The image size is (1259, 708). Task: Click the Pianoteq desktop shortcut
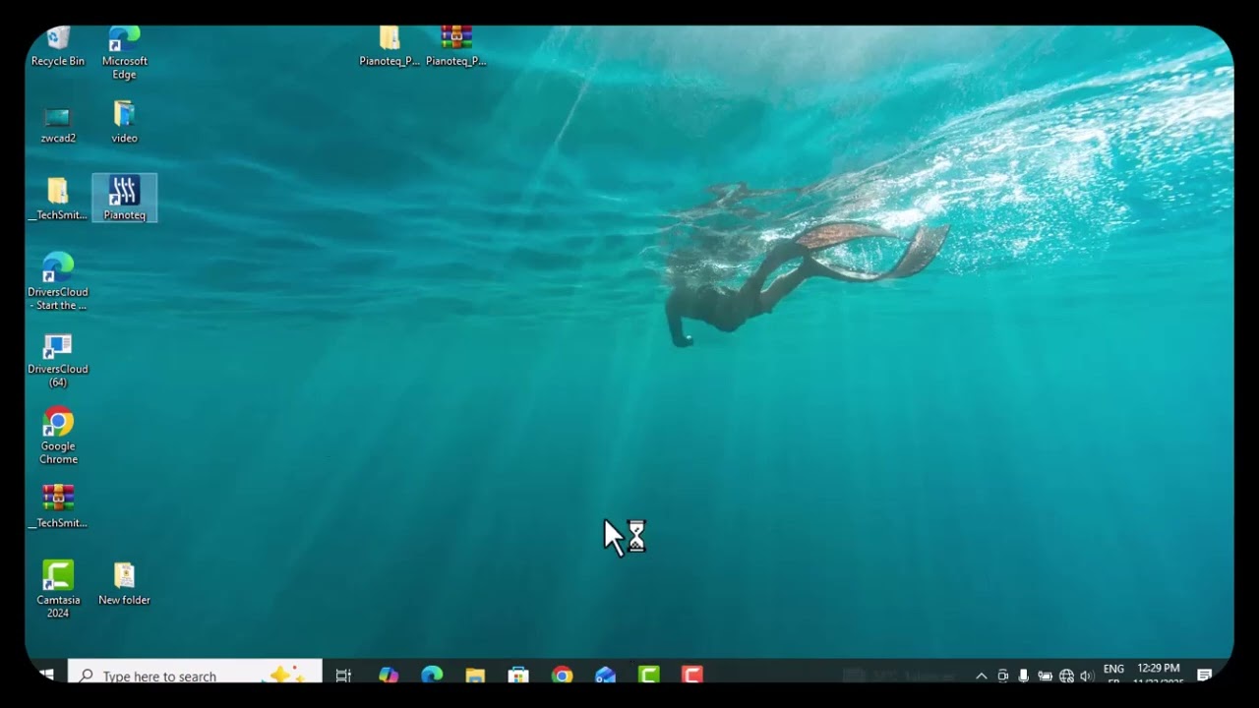125,198
